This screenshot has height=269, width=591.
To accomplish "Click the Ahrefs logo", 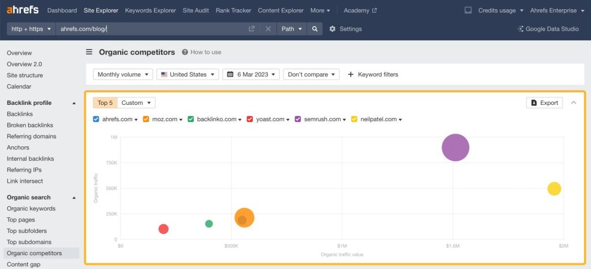I will point(23,10).
